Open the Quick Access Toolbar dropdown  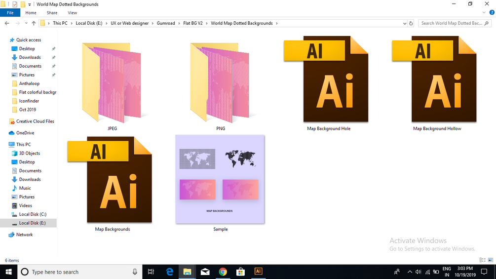30,4
